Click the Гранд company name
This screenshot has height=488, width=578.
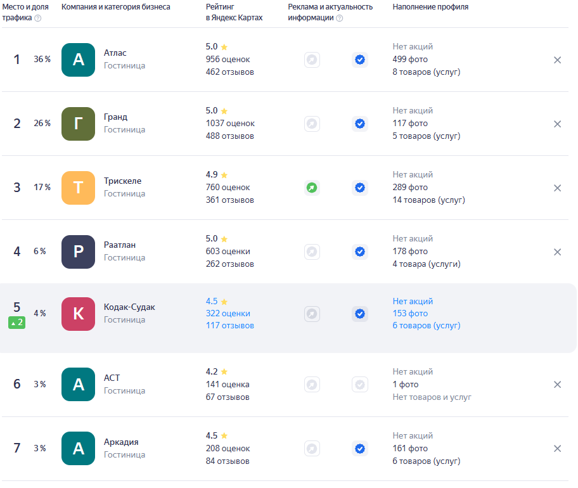[x=115, y=117]
